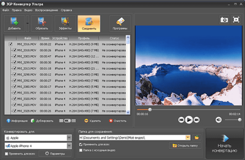Screen dimensions: 245x160
Task: Switch to fullscreen preview mode
Action: pos(236,20)
